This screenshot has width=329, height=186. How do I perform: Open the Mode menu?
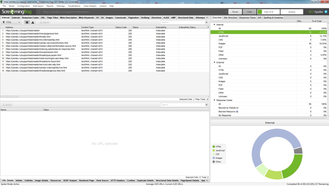tap(12, 6)
